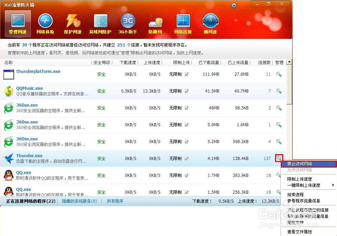This screenshot has height=236, width=337.
Task: Edit the upload limit for QQMusic.exe
Action: tap(186, 91)
